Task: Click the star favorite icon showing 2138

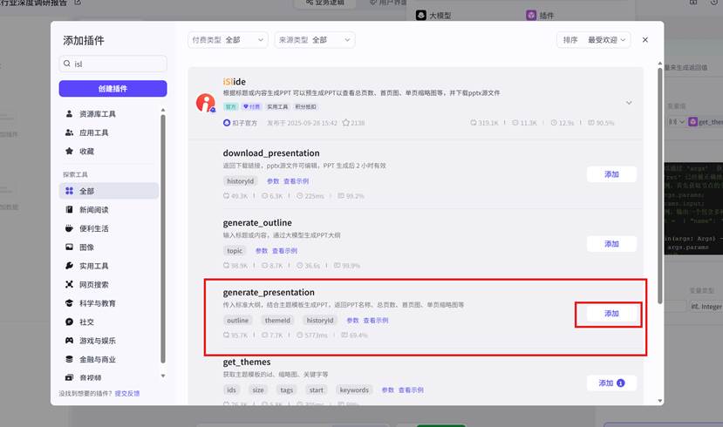Action: point(346,123)
